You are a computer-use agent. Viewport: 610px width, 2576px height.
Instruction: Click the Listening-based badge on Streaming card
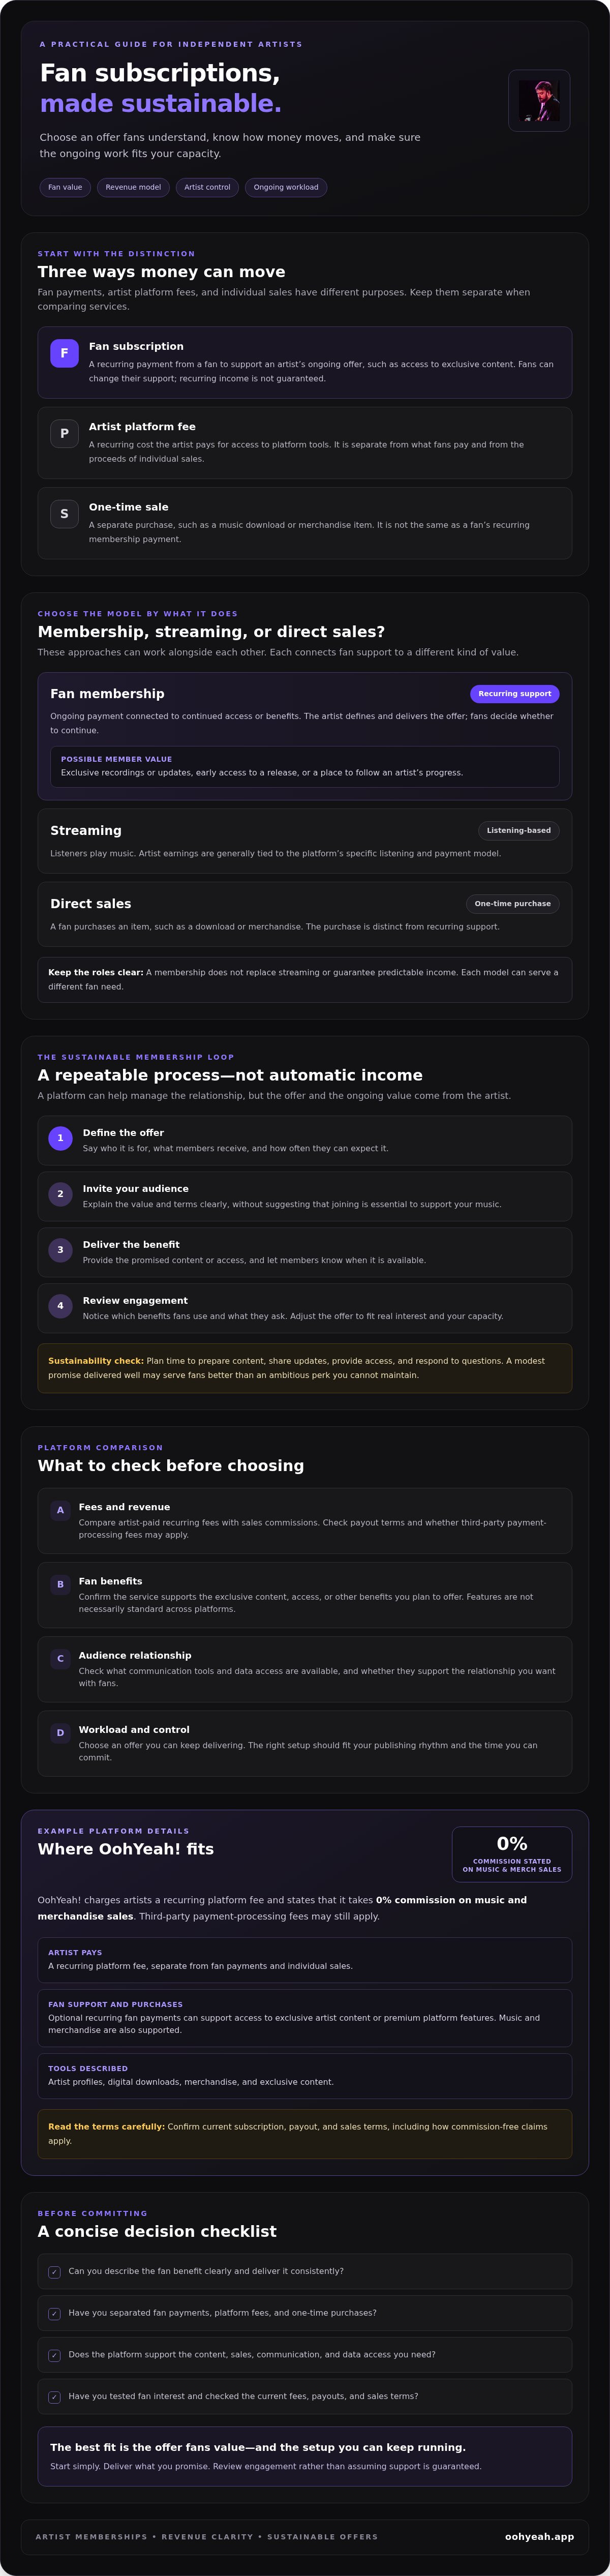click(518, 830)
